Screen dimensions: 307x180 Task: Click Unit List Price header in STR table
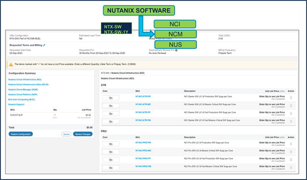coord(275,91)
